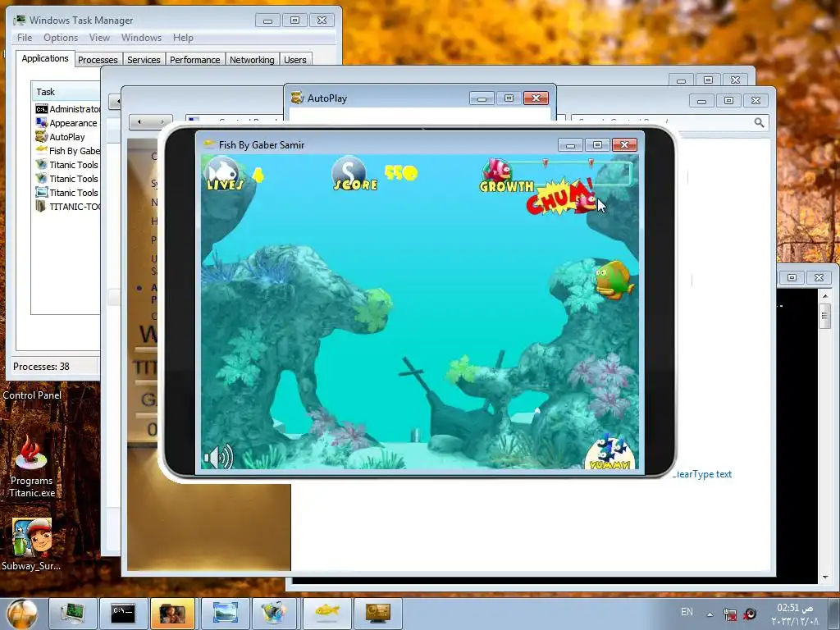The height and width of the screenshot is (630, 840).
Task: Click the Control Panel search field
Action: [x=669, y=123]
